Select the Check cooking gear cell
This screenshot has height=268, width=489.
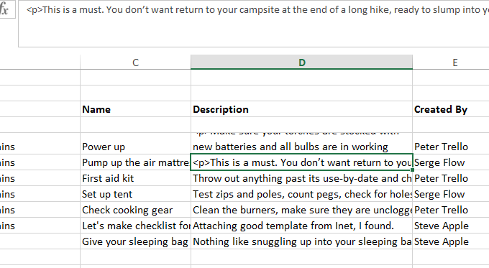(135, 210)
